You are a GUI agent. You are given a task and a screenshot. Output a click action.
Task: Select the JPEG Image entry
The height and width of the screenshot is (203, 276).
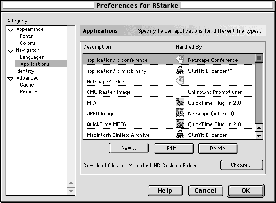169,113
